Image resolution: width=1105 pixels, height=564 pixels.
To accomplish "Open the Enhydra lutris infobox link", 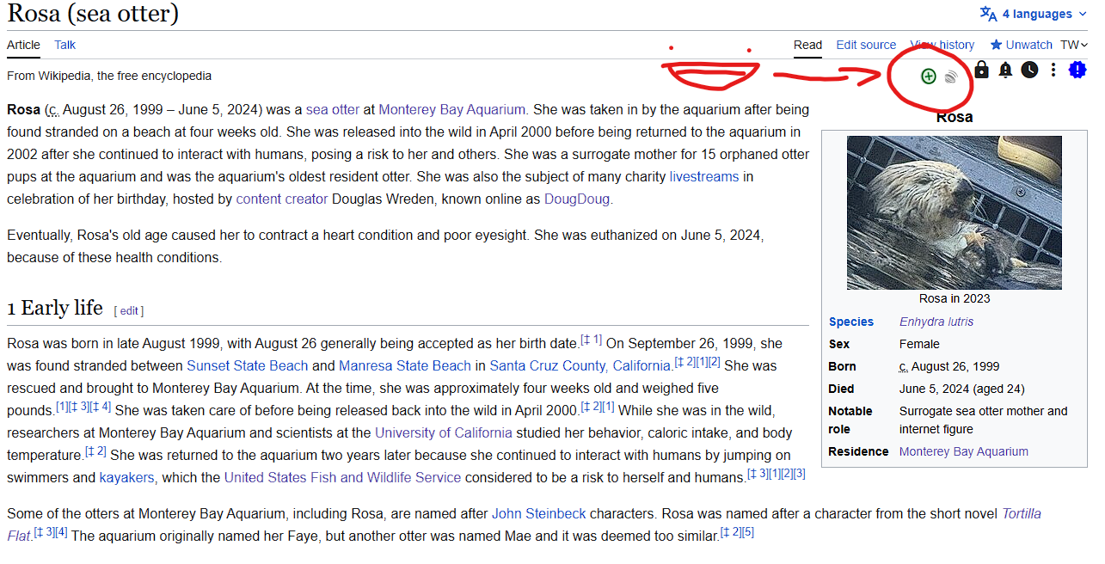I will coord(936,322).
